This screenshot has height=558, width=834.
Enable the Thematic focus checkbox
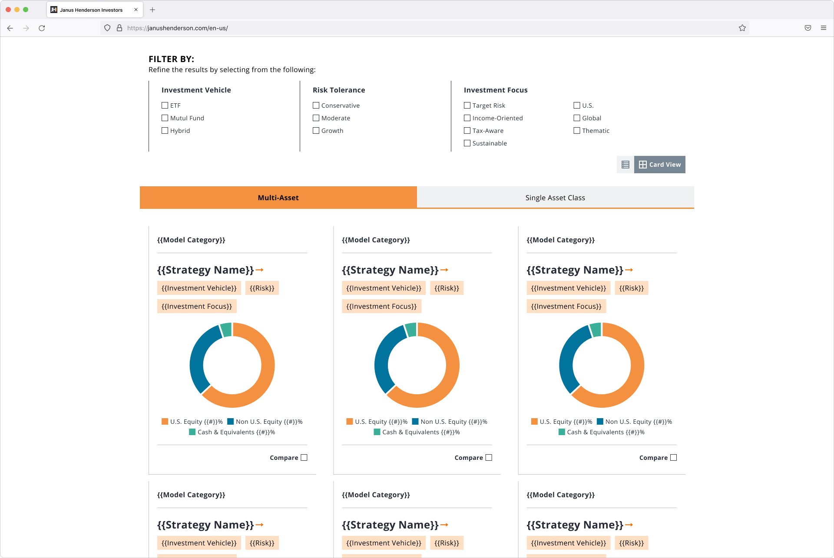pos(577,131)
